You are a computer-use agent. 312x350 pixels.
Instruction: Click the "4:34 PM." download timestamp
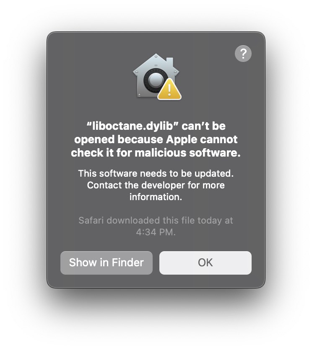point(156,232)
